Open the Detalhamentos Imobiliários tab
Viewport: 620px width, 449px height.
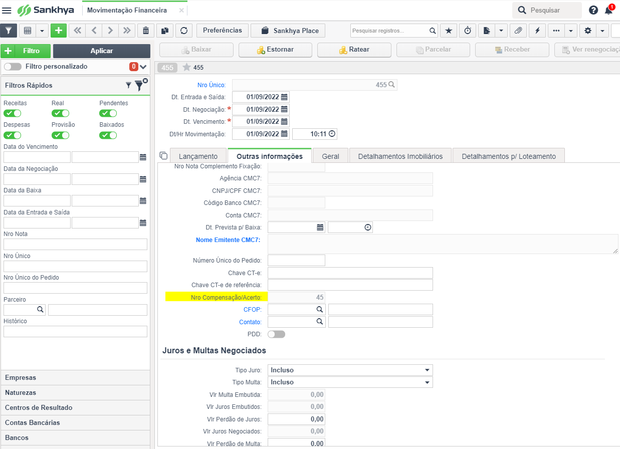(x=400, y=156)
